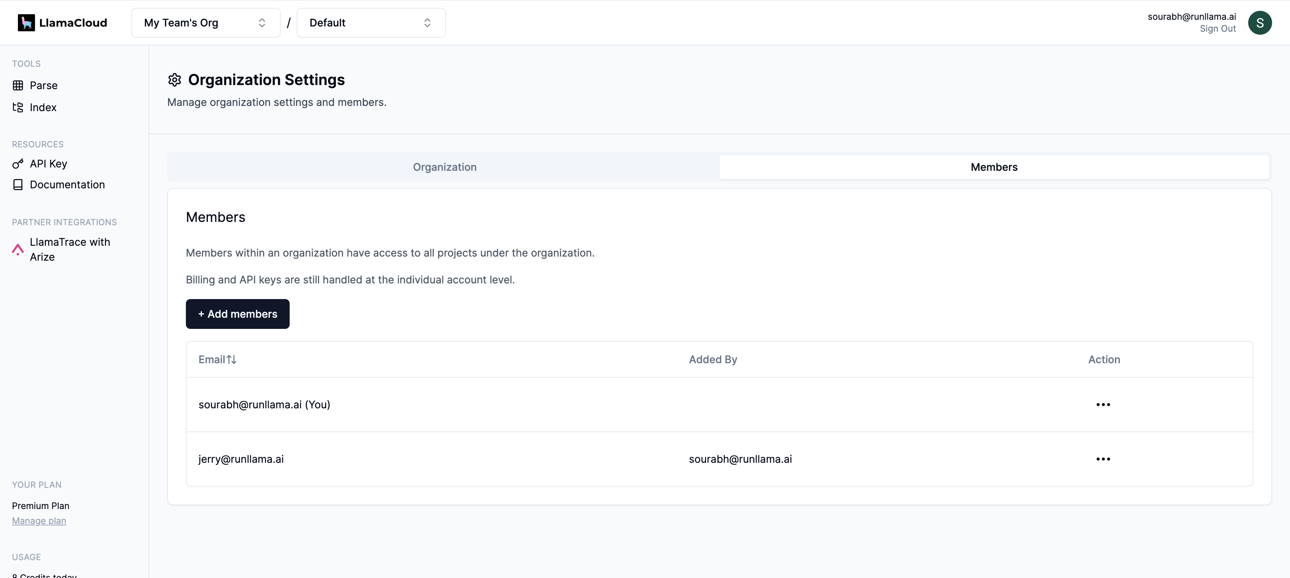The width and height of the screenshot is (1290, 578).
Task: Open Parse tool from sidebar
Action: [44, 85]
